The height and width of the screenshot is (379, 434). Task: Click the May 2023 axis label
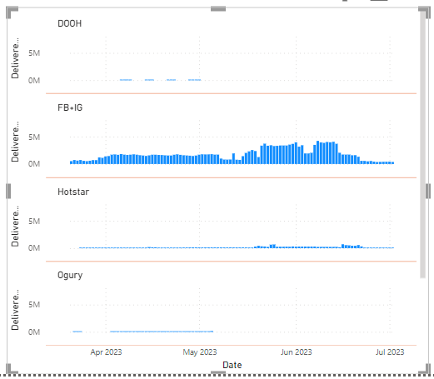pos(200,352)
